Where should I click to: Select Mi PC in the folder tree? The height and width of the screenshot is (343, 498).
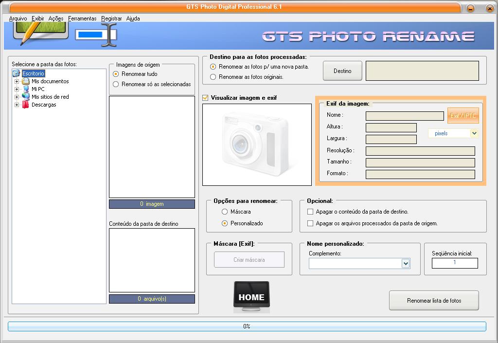(38, 89)
